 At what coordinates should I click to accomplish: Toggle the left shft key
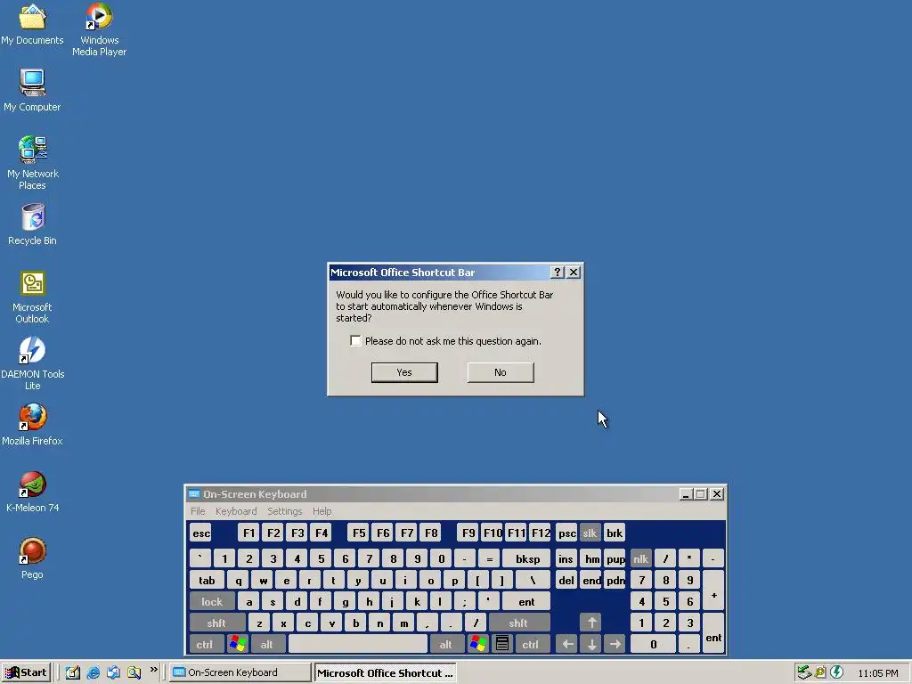click(x=217, y=623)
